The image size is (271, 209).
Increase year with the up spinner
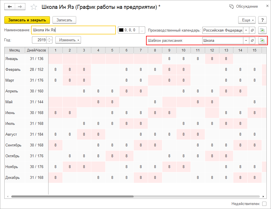point(49,38)
